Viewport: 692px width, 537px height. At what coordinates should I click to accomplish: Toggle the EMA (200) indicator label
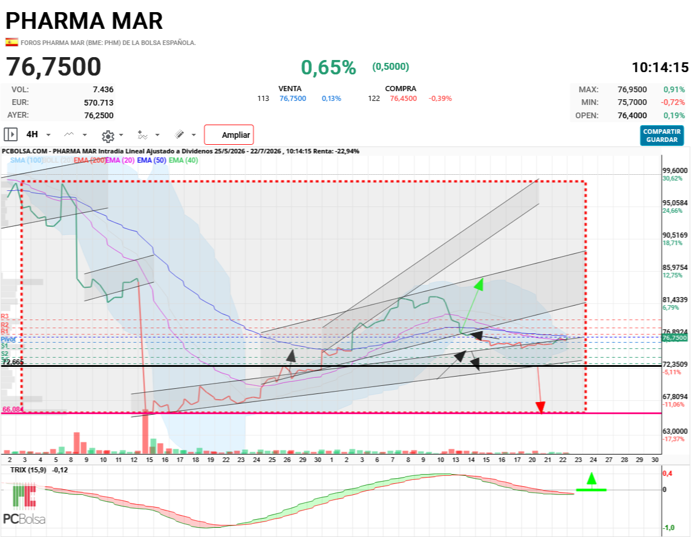pos(89,160)
